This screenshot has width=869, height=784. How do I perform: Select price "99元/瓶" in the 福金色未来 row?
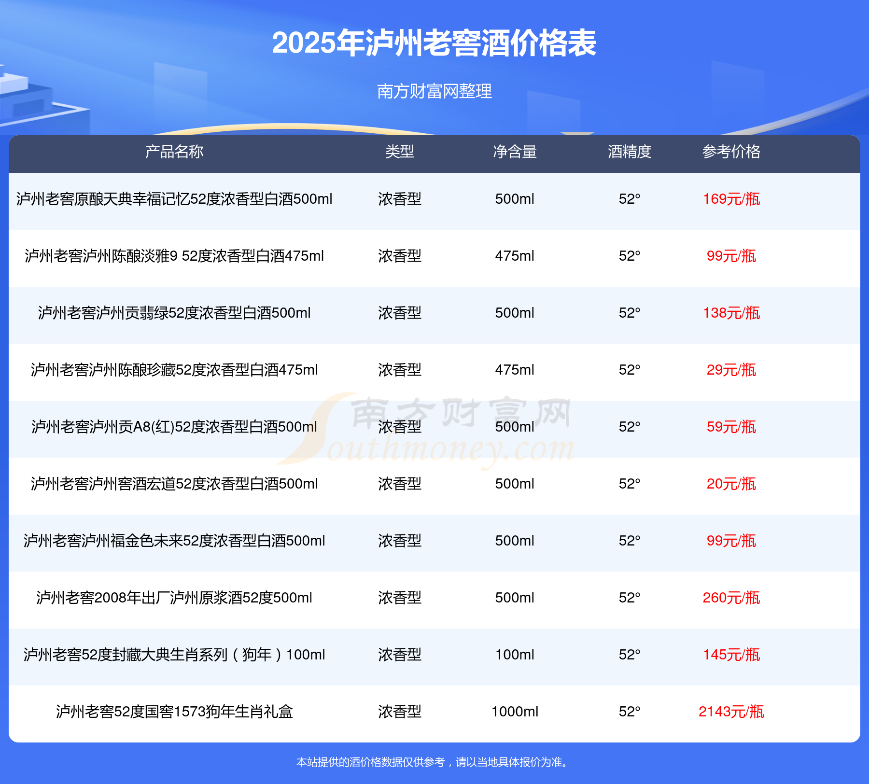coord(731,541)
